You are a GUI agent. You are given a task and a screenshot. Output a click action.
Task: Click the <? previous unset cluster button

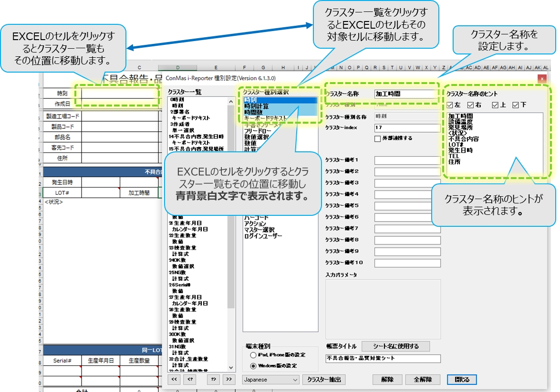coord(190,379)
